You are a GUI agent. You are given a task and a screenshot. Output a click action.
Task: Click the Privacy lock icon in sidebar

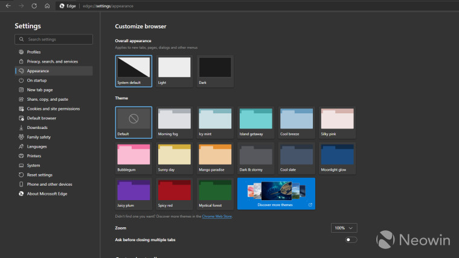21,61
